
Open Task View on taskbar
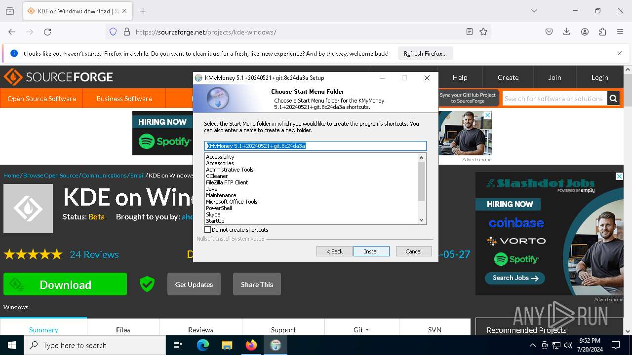click(x=178, y=345)
